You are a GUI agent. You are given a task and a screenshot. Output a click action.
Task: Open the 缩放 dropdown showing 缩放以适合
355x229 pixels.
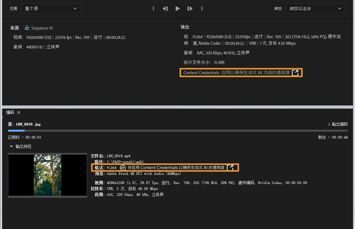coord(315,9)
